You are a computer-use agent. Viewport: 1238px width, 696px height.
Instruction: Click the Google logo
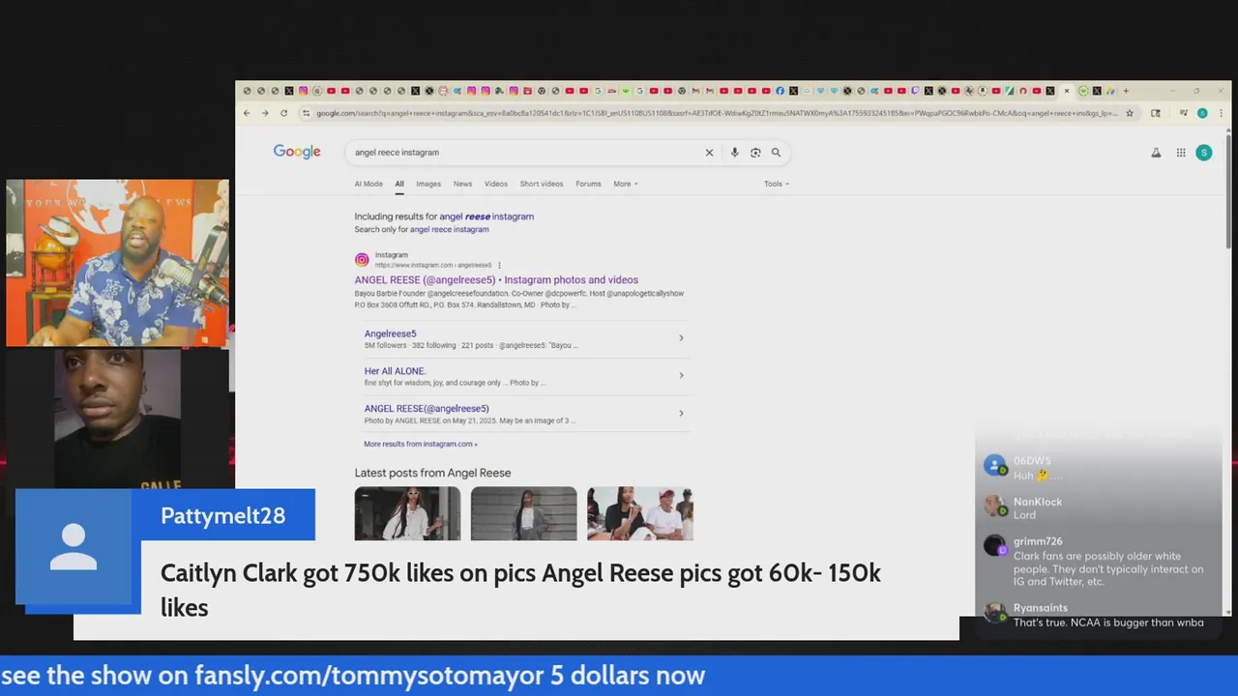pyautogui.click(x=297, y=152)
